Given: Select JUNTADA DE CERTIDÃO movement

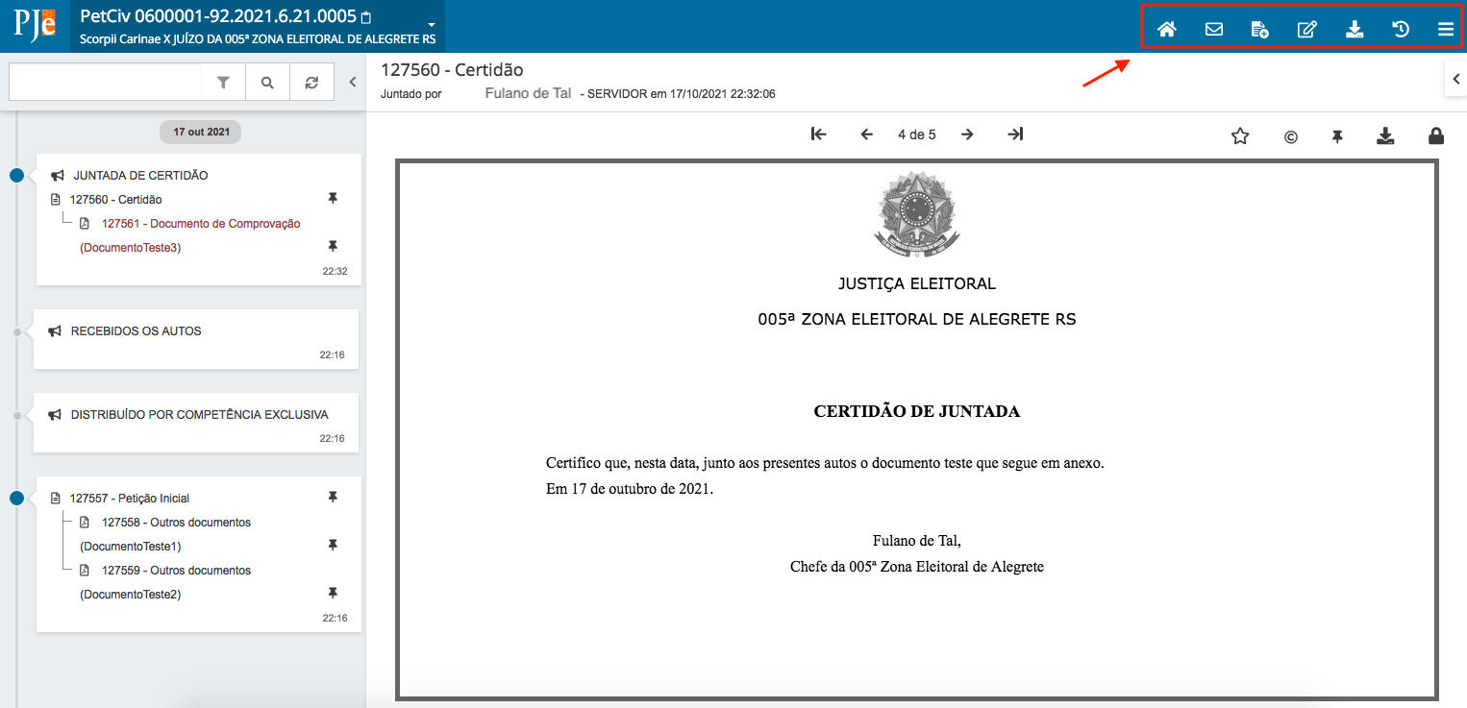Looking at the screenshot, I should point(140,176).
